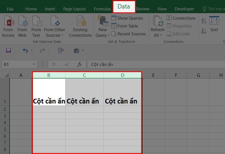This screenshot has height=154, width=225.
Task: Click cell C1 'Cột cần ẩn'
Action: (x=85, y=92)
